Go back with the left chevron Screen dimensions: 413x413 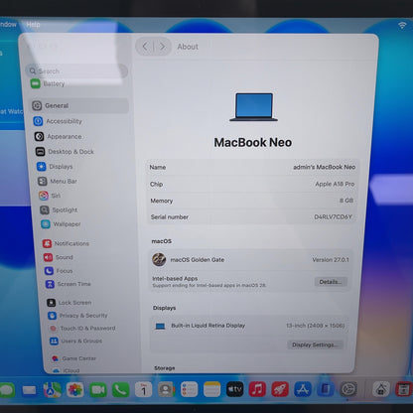145,47
